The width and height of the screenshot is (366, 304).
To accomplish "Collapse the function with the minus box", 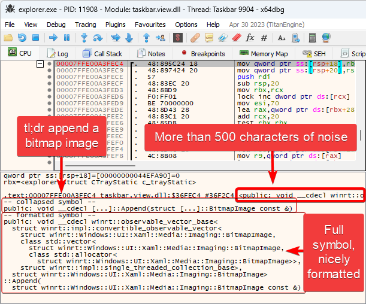I will coord(40,64).
